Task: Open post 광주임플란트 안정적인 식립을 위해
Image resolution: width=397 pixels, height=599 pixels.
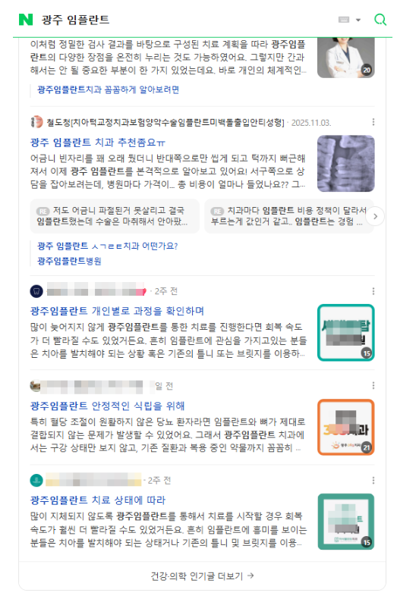Action: (108, 406)
